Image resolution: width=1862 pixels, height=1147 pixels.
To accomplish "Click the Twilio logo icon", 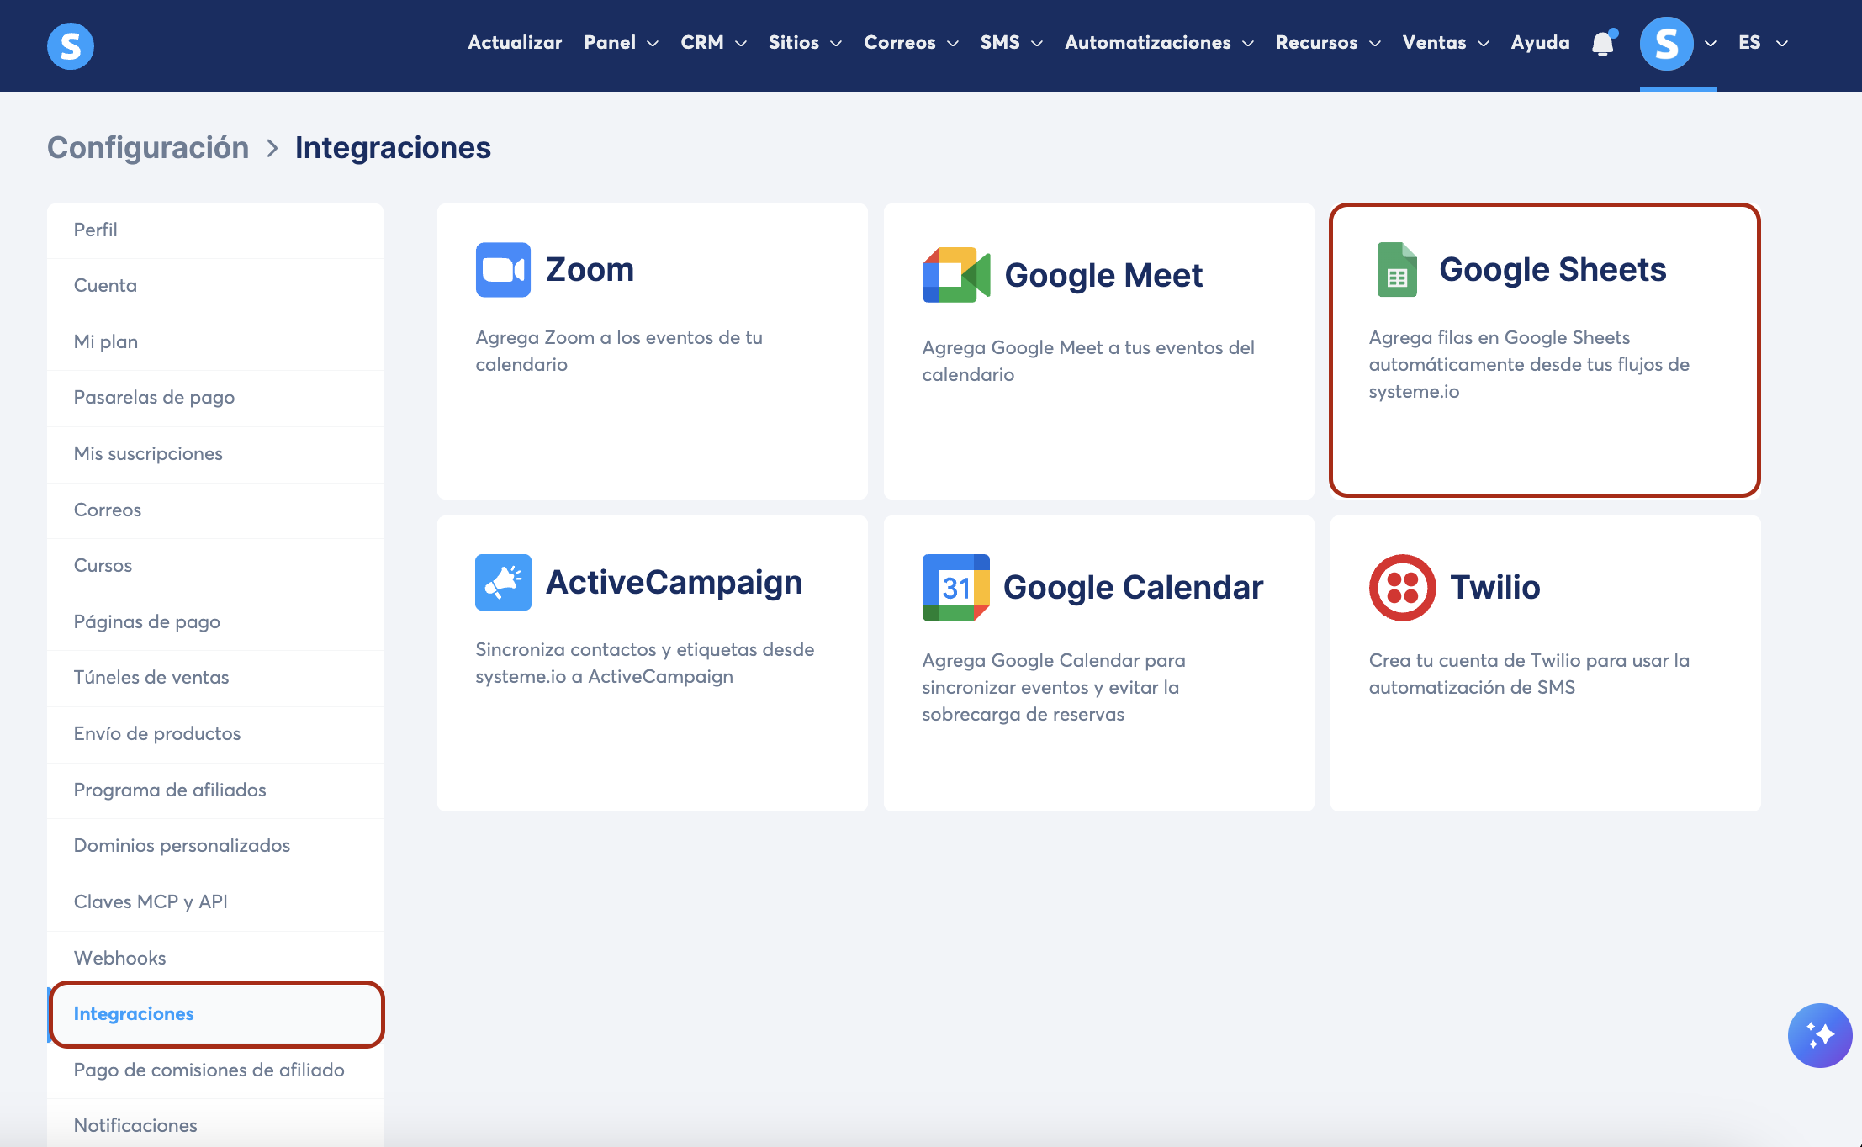I will coord(1402,588).
